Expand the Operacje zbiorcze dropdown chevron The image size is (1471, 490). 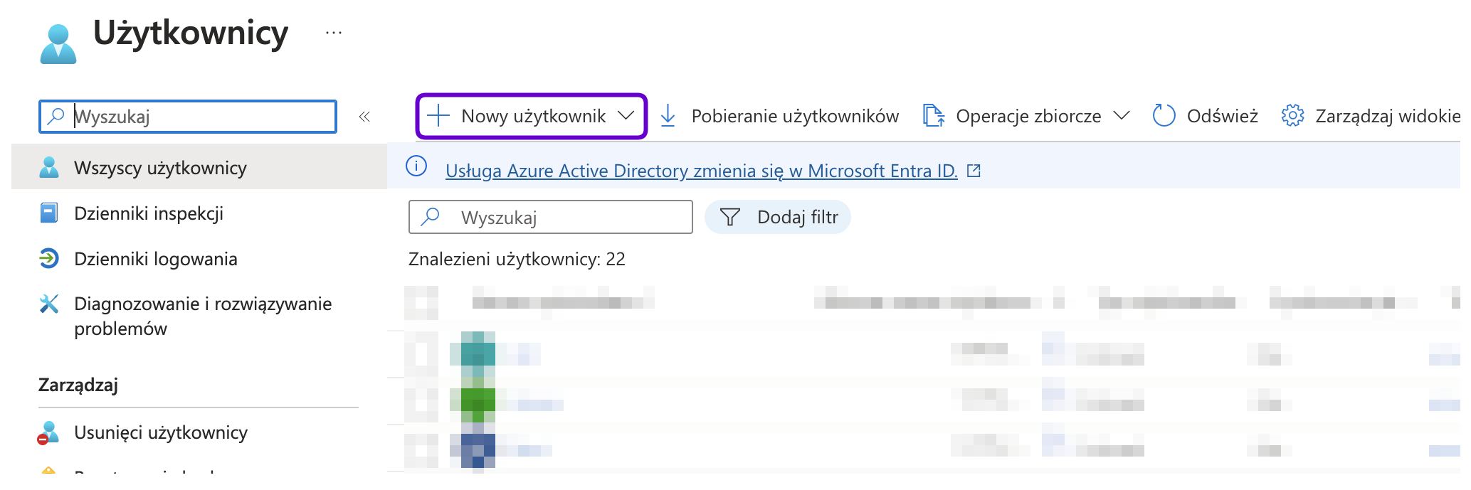(x=1121, y=116)
